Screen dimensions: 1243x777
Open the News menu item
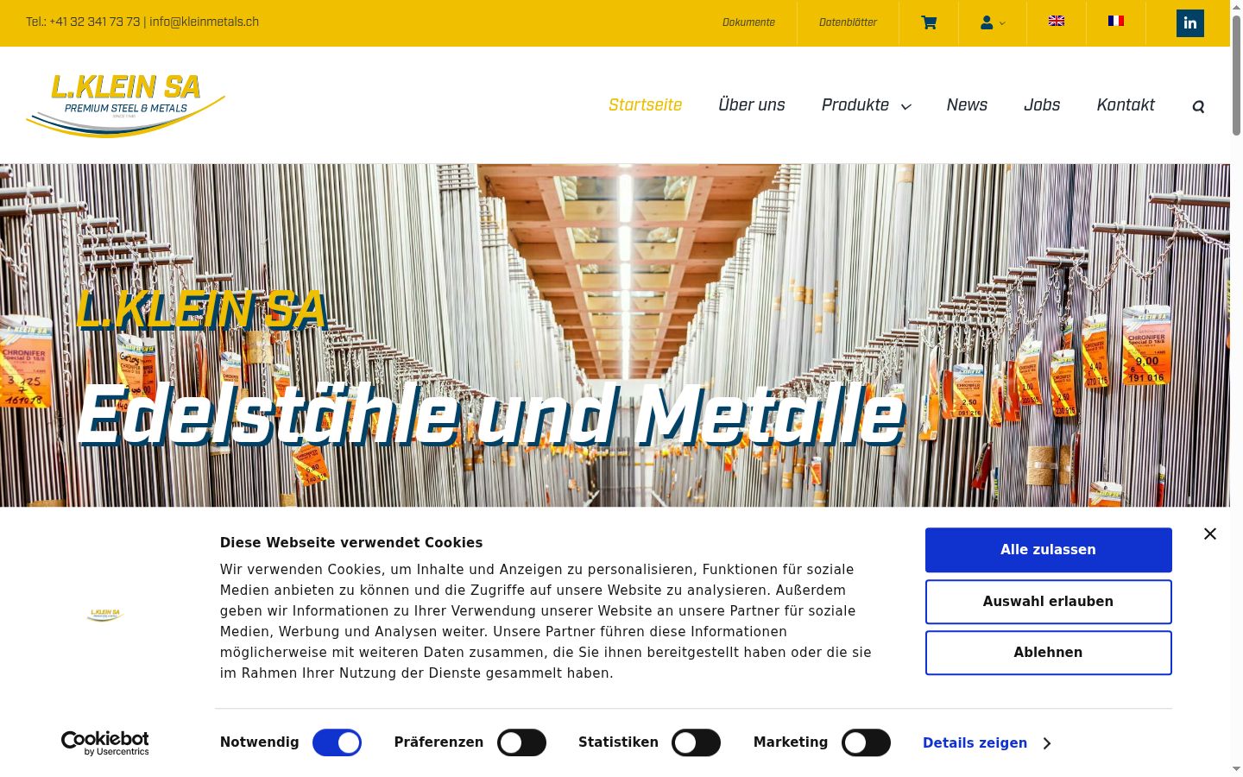[967, 105]
